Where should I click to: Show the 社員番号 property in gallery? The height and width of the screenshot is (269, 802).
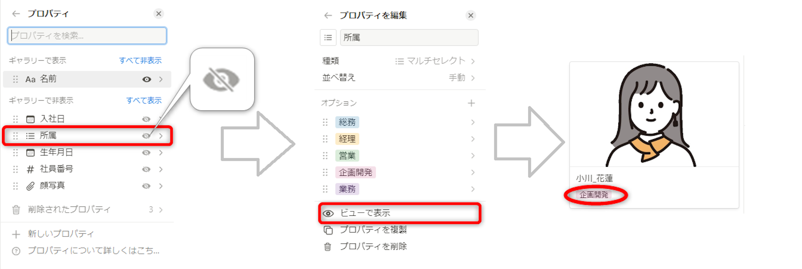(x=146, y=170)
